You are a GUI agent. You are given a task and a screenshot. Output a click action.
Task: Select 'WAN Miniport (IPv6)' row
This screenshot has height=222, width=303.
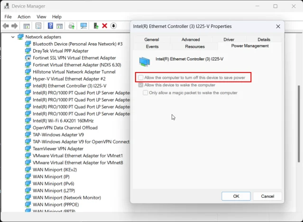point(54,184)
